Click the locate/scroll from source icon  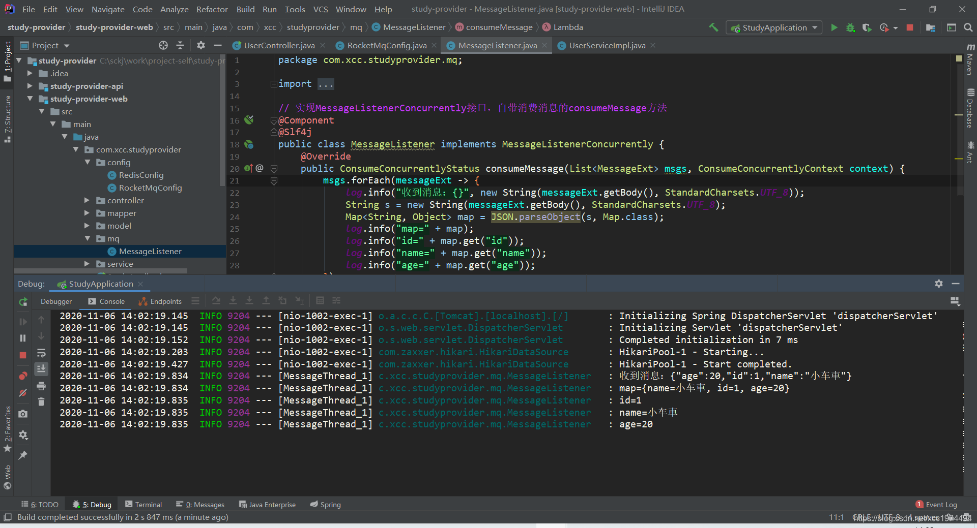(163, 45)
